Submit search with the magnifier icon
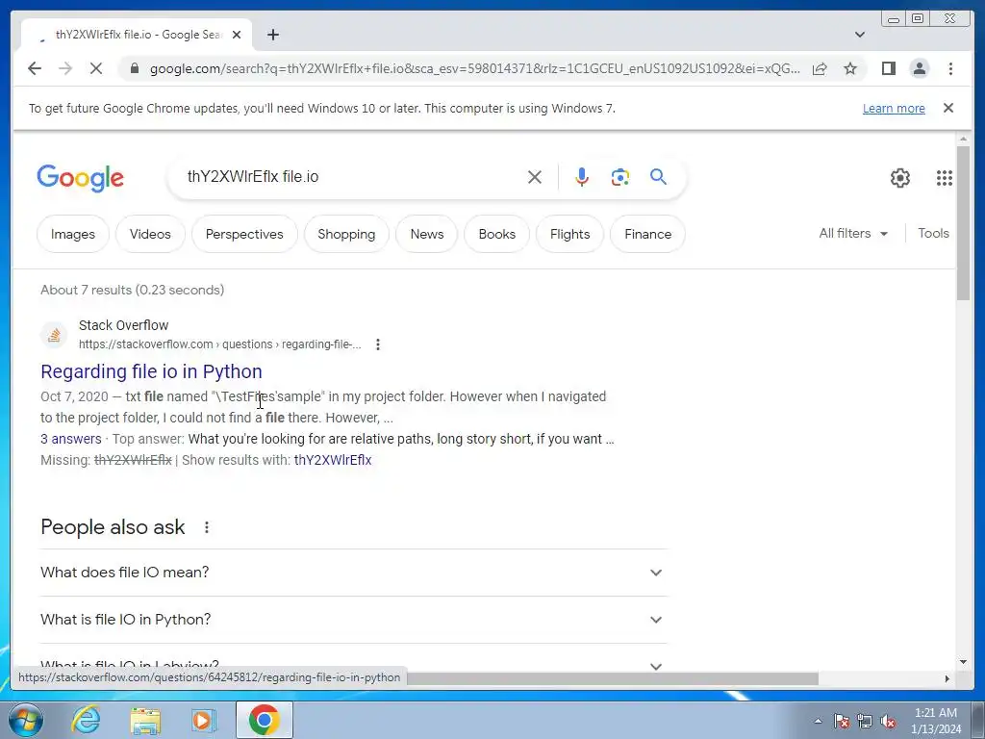 658,177
